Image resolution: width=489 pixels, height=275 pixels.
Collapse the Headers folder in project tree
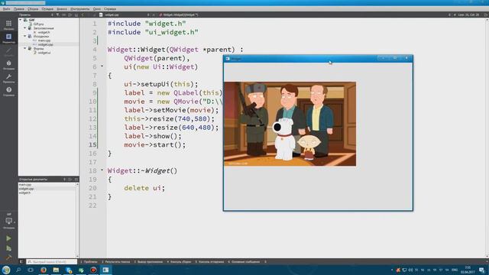[25, 28]
